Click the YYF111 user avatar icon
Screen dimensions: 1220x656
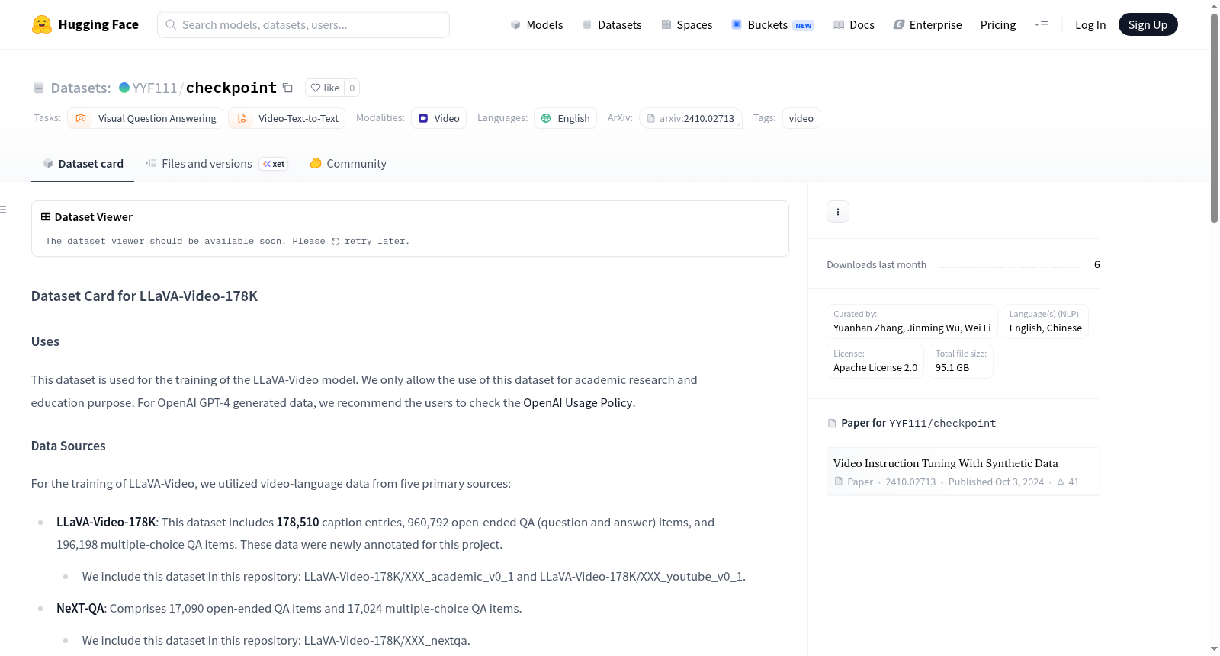(124, 88)
